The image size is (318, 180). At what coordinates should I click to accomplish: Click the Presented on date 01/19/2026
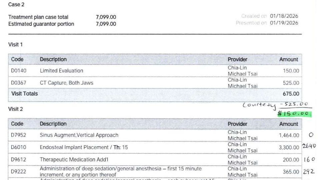(x=284, y=23)
